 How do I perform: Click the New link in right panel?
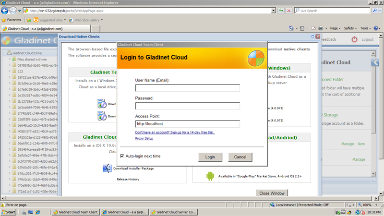(361, 144)
